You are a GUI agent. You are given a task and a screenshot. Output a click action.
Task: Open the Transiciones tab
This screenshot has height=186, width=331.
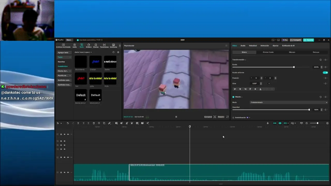point(104,46)
